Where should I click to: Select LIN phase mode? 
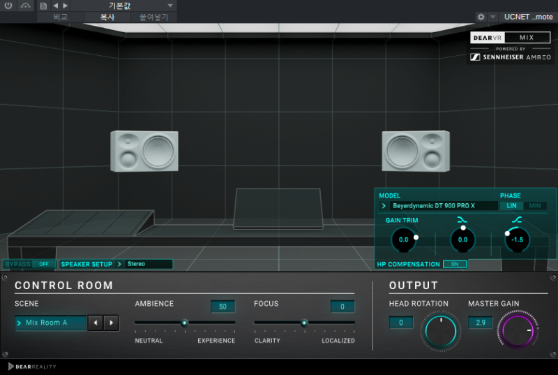(511, 206)
